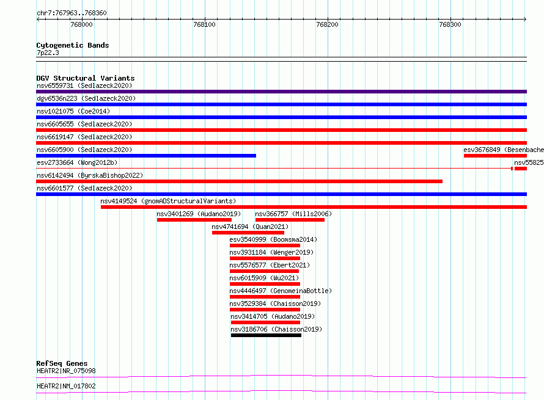Click the 768300 ruler position label
The image size is (544, 400).
pyautogui.click(x=450, y=24)
